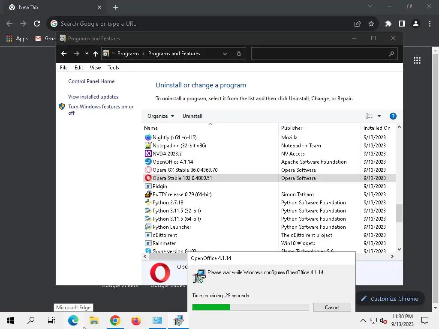Image resolution: width=439 pixels, height=329 pixels.
Task: Show hidden system tray icons
Action: [363, 320]
